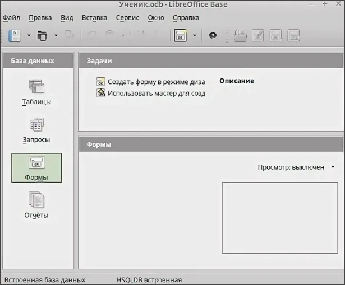Click the LibreOffice Help icon
Image resolution: width=345 pixels, height=285 pixels.
213,35
